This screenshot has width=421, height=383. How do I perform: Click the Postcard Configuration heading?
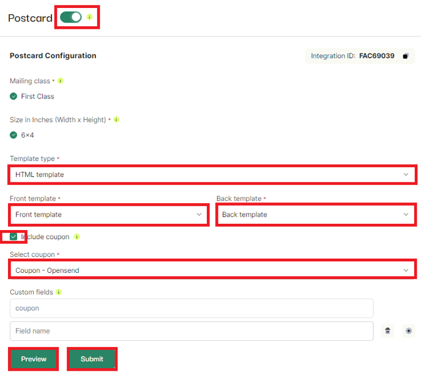click(x=53, y=56)
